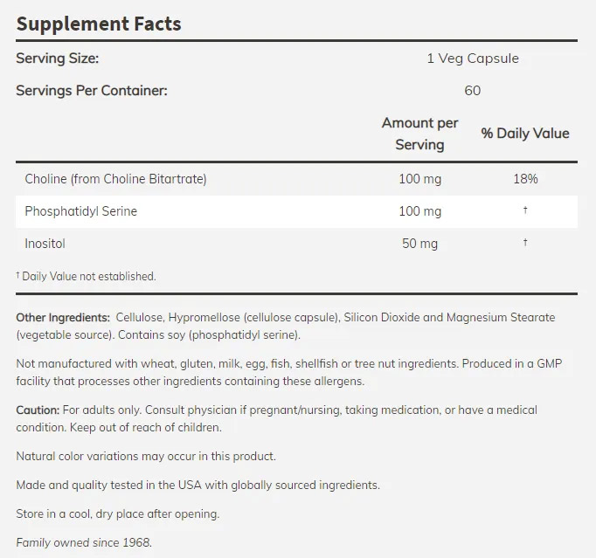Click the Inositol ingredient name
Image resolution: width=596 pixels, height=558 pixels.
45,244
